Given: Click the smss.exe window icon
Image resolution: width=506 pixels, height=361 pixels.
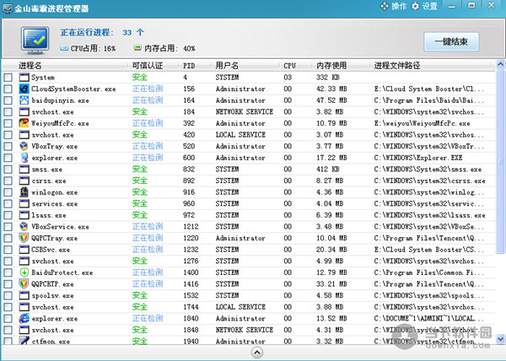Looking at the screenshot, I should 24,170.
